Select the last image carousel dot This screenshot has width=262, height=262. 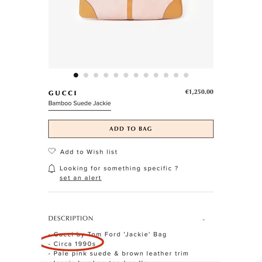coord(186,75)
